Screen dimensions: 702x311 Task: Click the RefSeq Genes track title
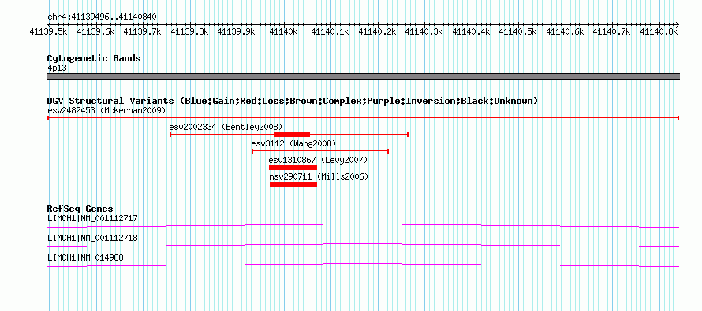click(x=80, y=209)
